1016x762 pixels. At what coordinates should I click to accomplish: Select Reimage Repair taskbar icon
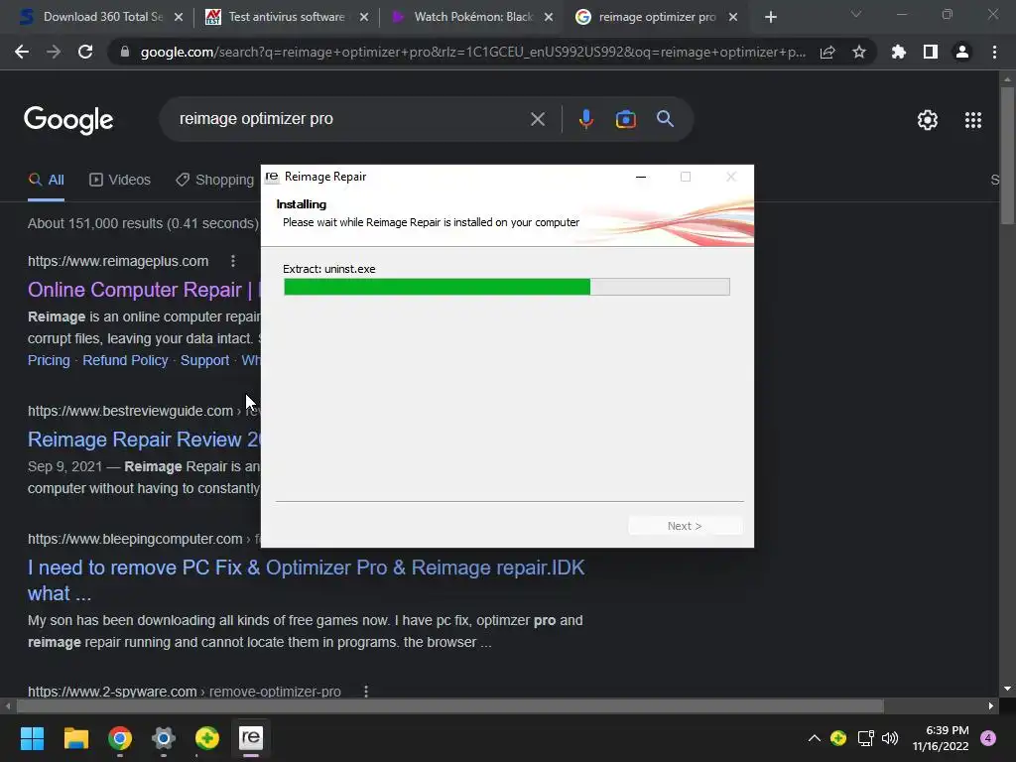pyautogui.click(x=251, y=738)
